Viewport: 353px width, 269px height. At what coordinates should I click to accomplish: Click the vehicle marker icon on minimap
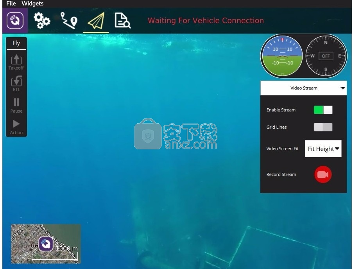(46, 244)
